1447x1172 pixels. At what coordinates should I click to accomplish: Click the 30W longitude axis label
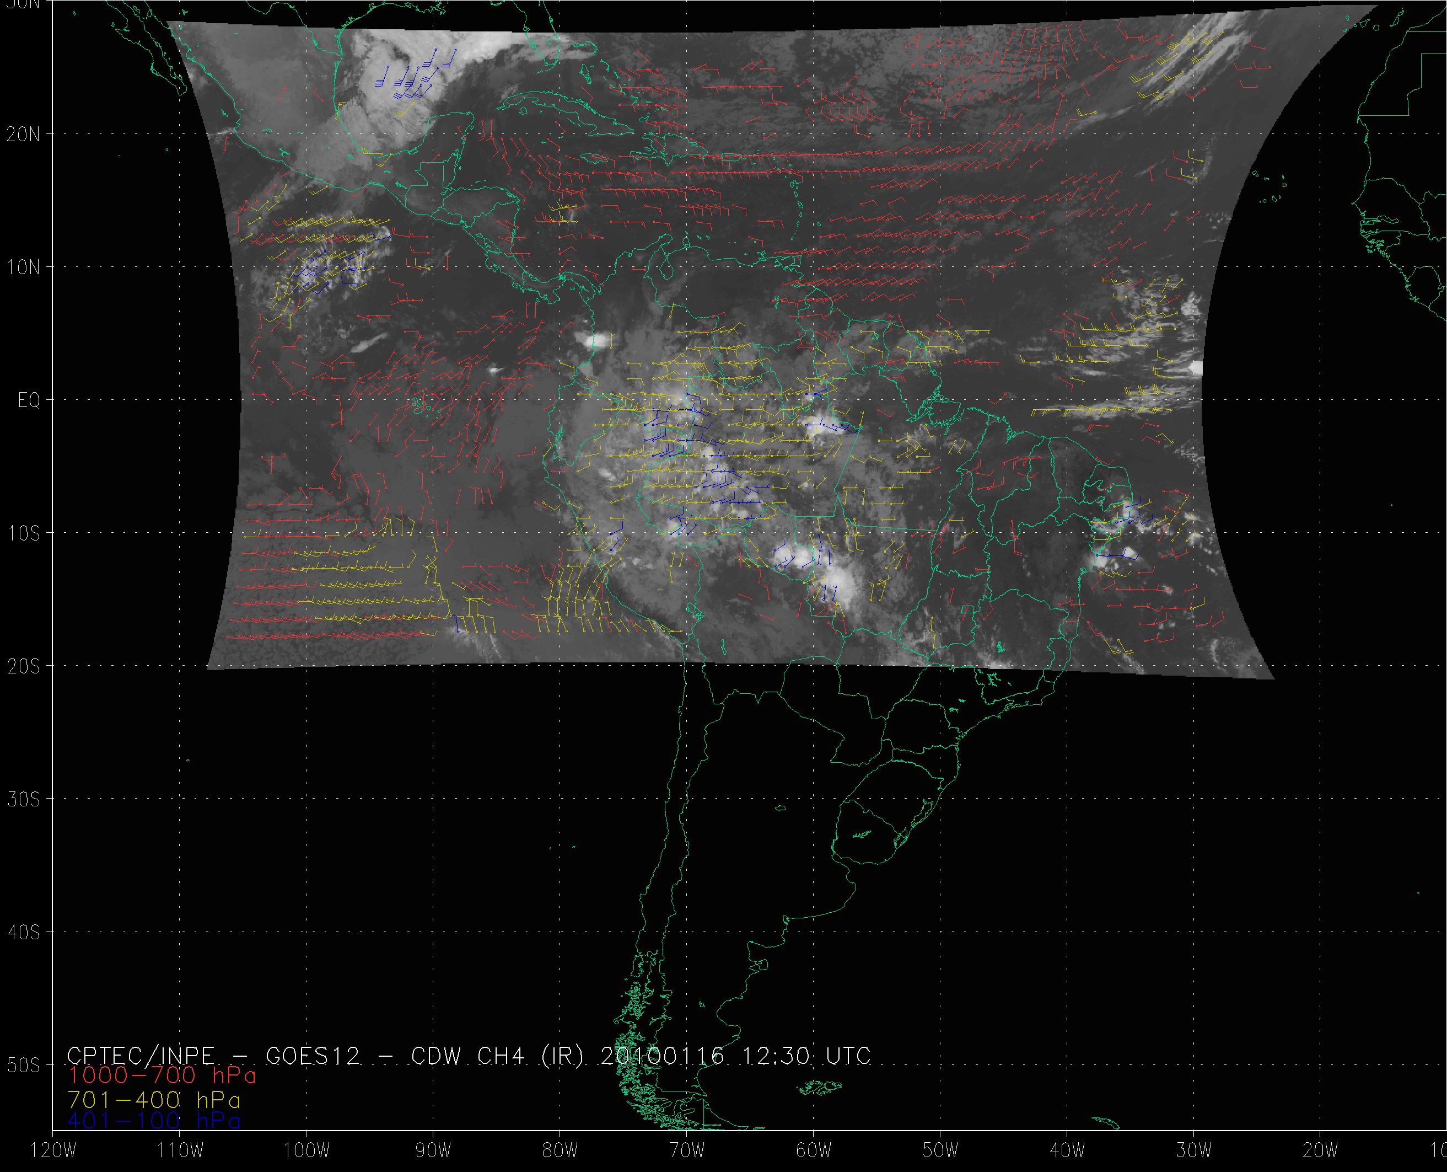(x=1194, y=1151)
